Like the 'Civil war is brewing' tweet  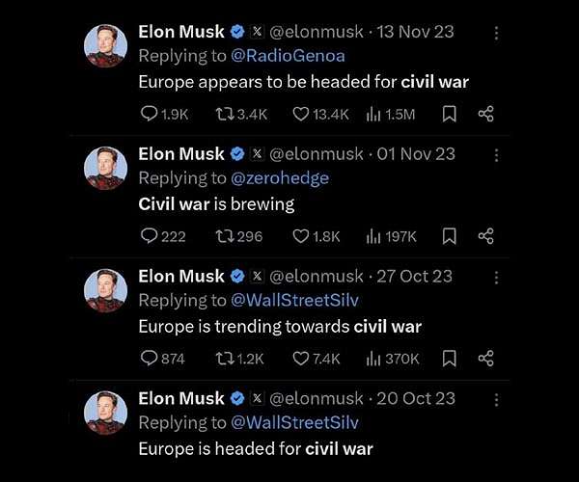tap(317, 236)
